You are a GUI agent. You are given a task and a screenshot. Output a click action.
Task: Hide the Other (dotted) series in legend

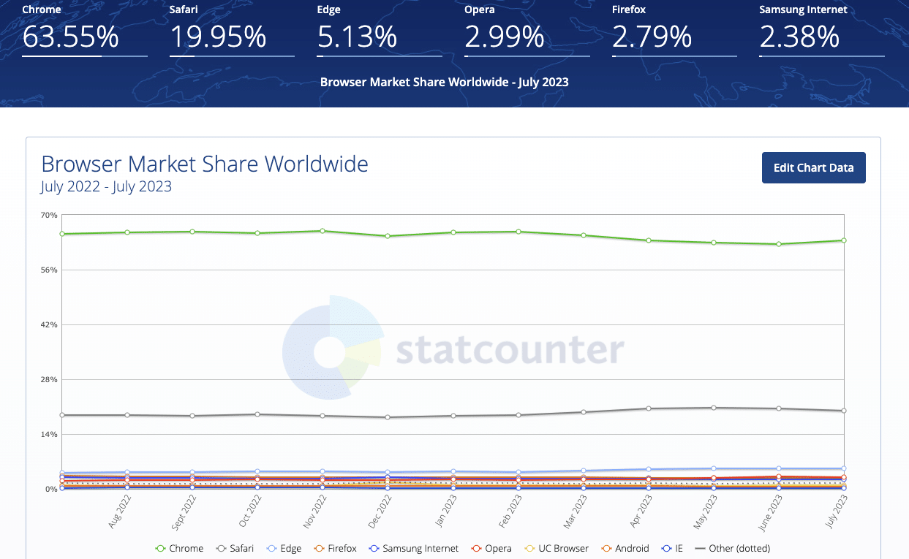(x=700, y=548)
